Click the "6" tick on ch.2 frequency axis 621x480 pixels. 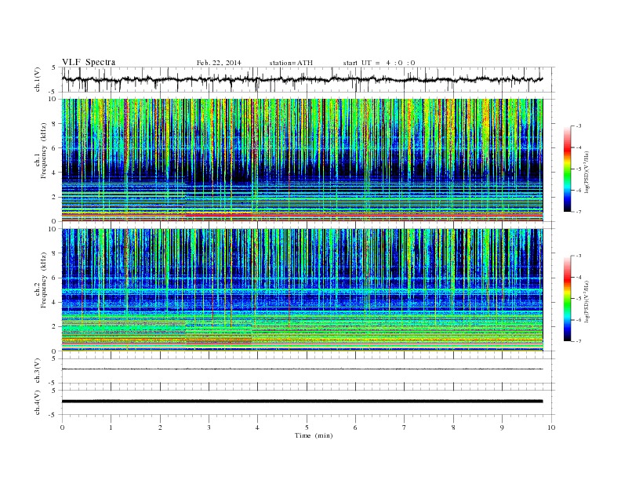[54, 278]
